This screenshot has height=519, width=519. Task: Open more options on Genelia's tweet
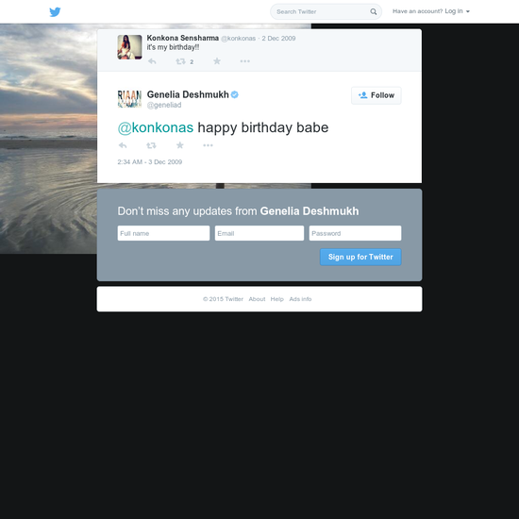click(208, 145)
